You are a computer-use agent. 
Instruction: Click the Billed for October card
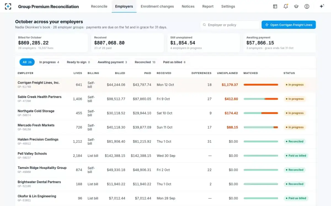pos(51,43)
